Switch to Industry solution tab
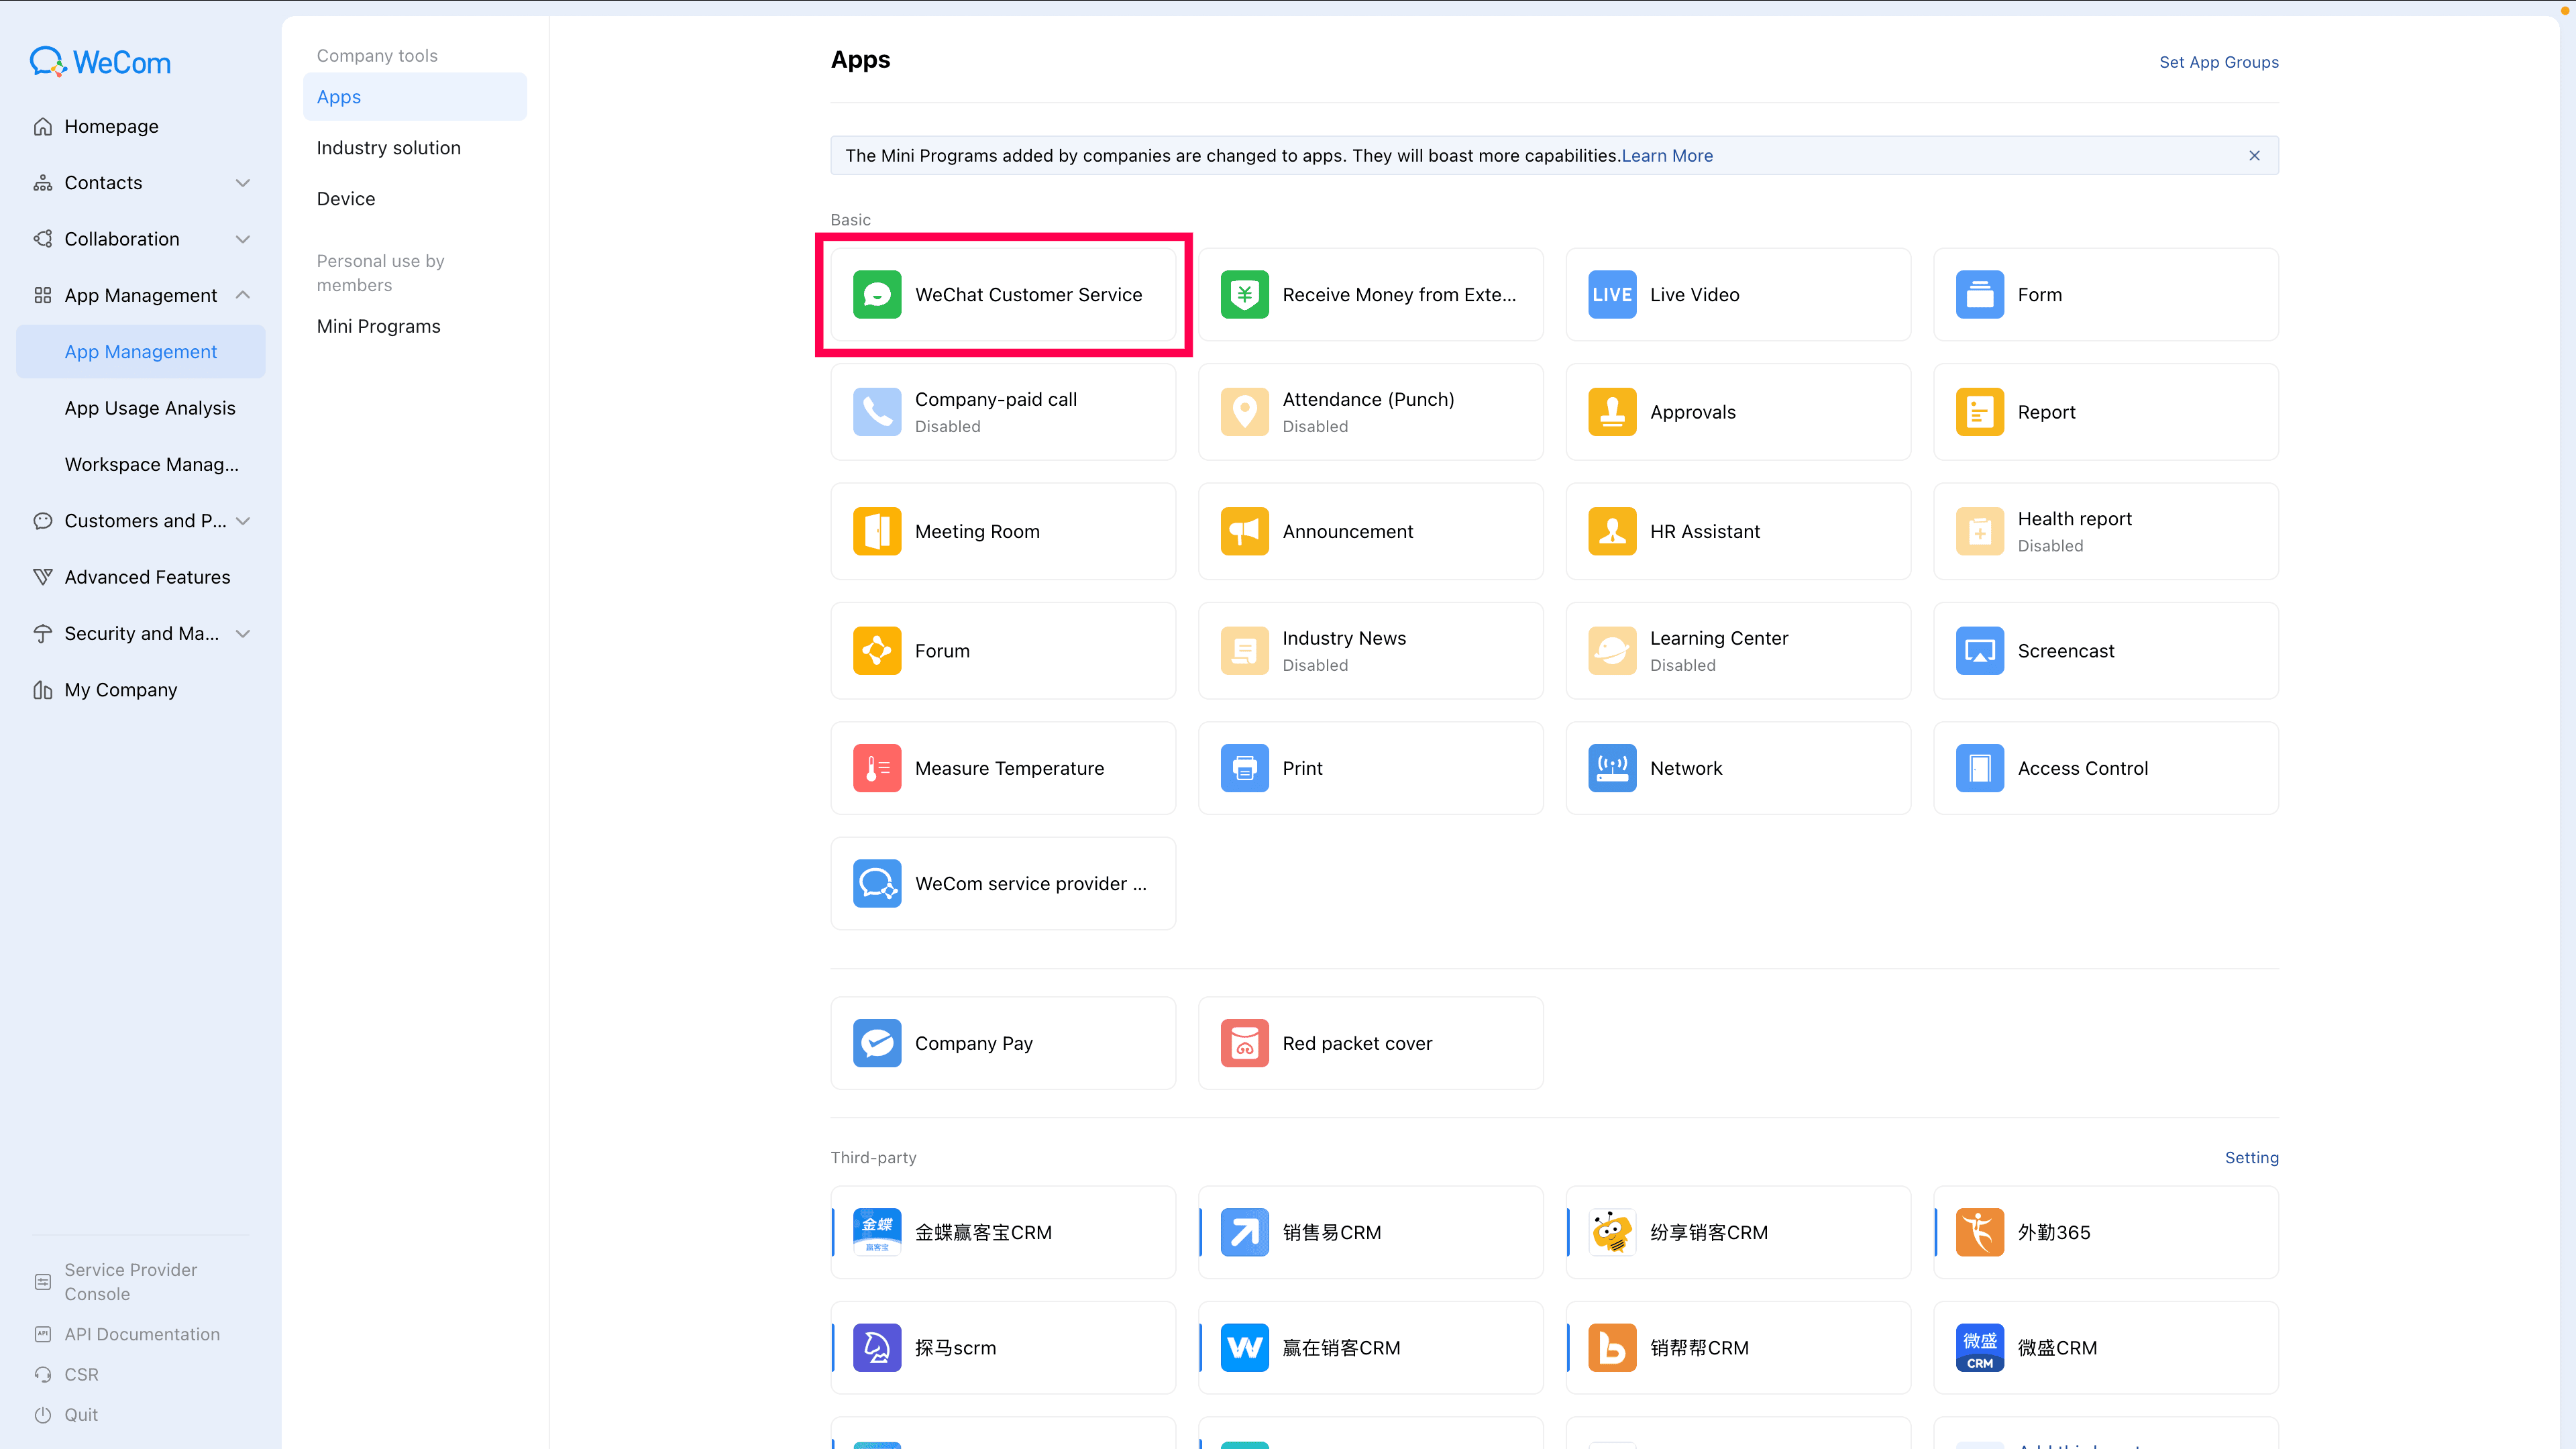This screenshot has height=1449, width=2576. pyautogui.click(x=389, y=148)
